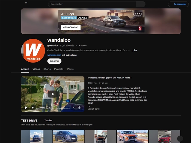Click Tout lire for TEST DRIVE playlist
The height and width of the screenshot is (143, 191).
coord(48,120)
